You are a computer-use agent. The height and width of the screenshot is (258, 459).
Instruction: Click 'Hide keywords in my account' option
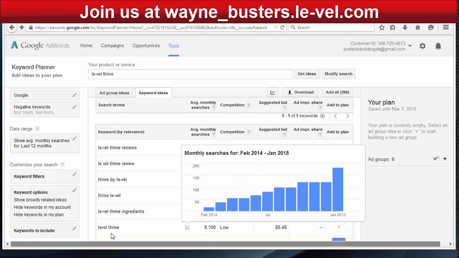coord(42,207)
